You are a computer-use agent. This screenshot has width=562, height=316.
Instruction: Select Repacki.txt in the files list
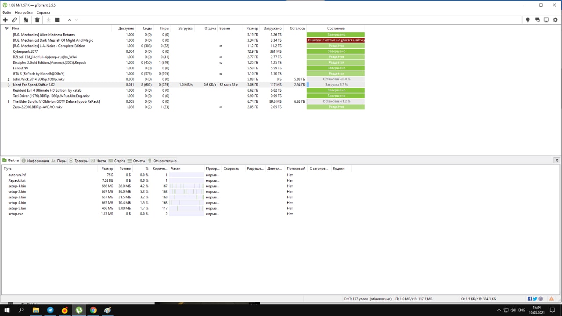17,180
